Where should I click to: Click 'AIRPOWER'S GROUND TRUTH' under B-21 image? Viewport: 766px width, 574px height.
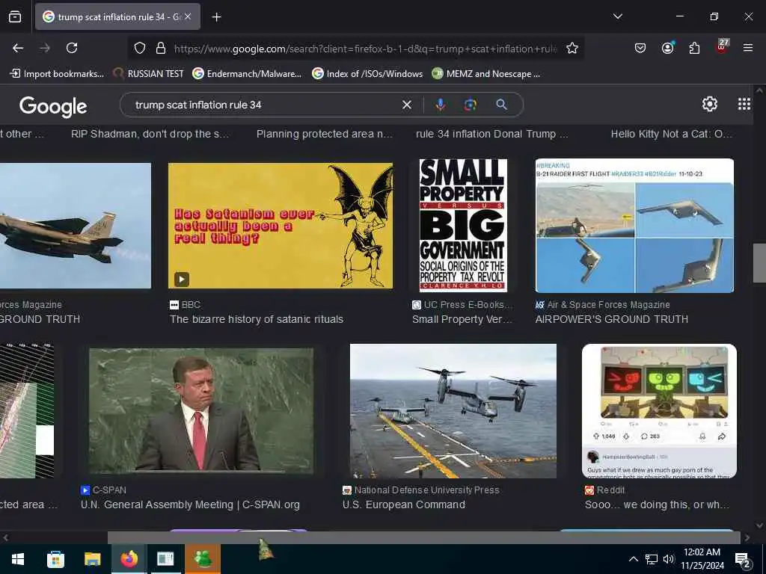(612, 319)
